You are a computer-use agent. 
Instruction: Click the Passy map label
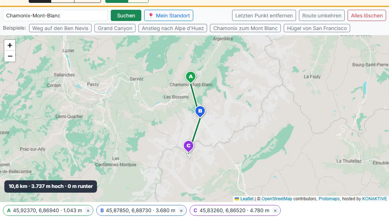click(93, 84)
